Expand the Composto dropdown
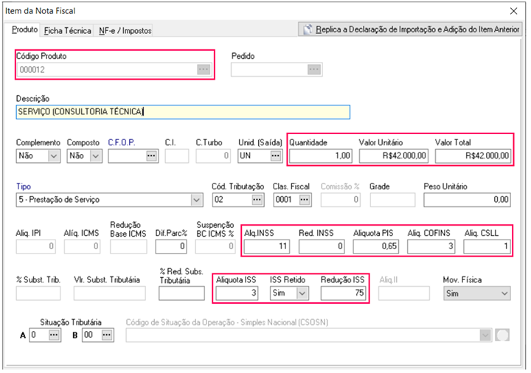 [x=95, y=156]
